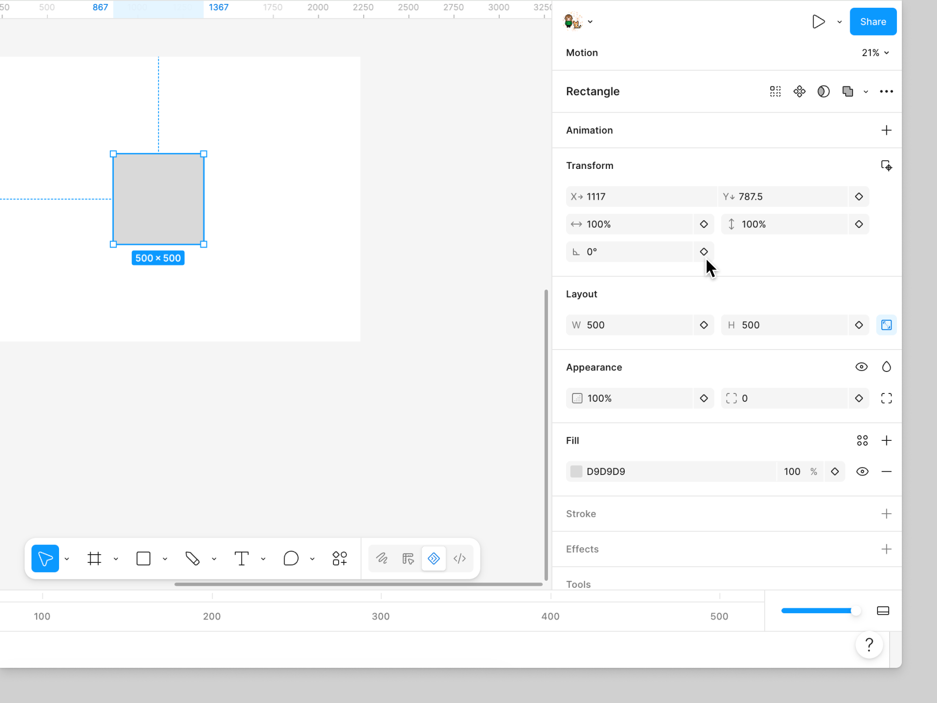Add keyframe for position
This screenshot has height=703, width=937.
pyautogui.click(x=859, y=197)
